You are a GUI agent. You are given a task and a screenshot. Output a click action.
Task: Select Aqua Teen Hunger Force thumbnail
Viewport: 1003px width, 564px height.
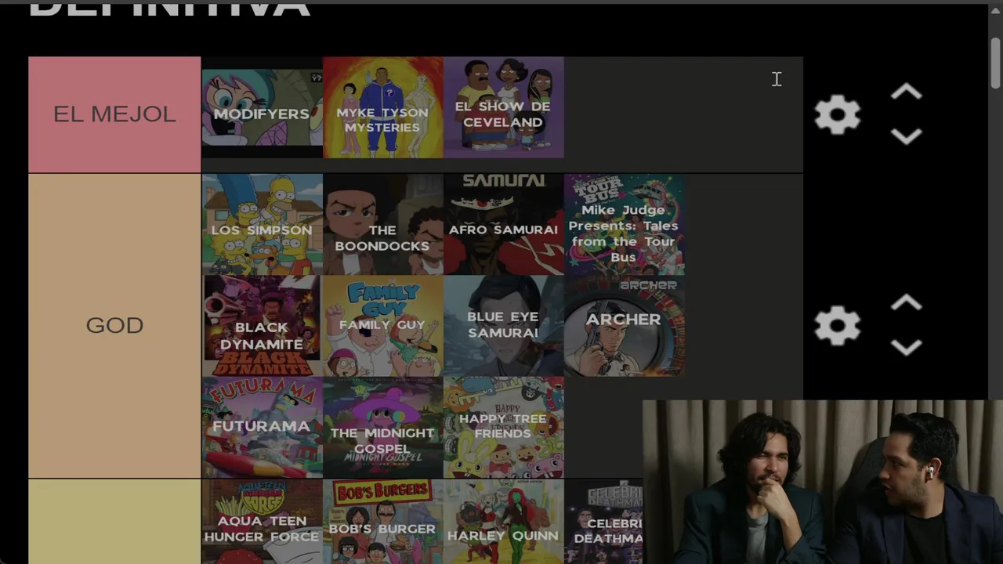(x=262, y=522)
